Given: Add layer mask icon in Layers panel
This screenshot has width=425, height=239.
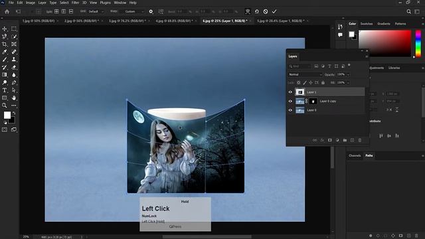Looking at the screenshot, I should coord(330,140).
